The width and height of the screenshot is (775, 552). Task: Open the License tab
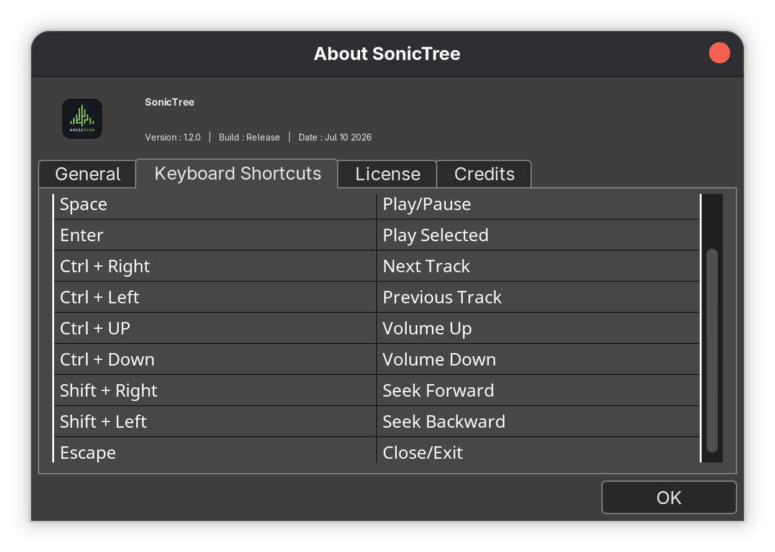pyautogui.click(x=387, y=174)
